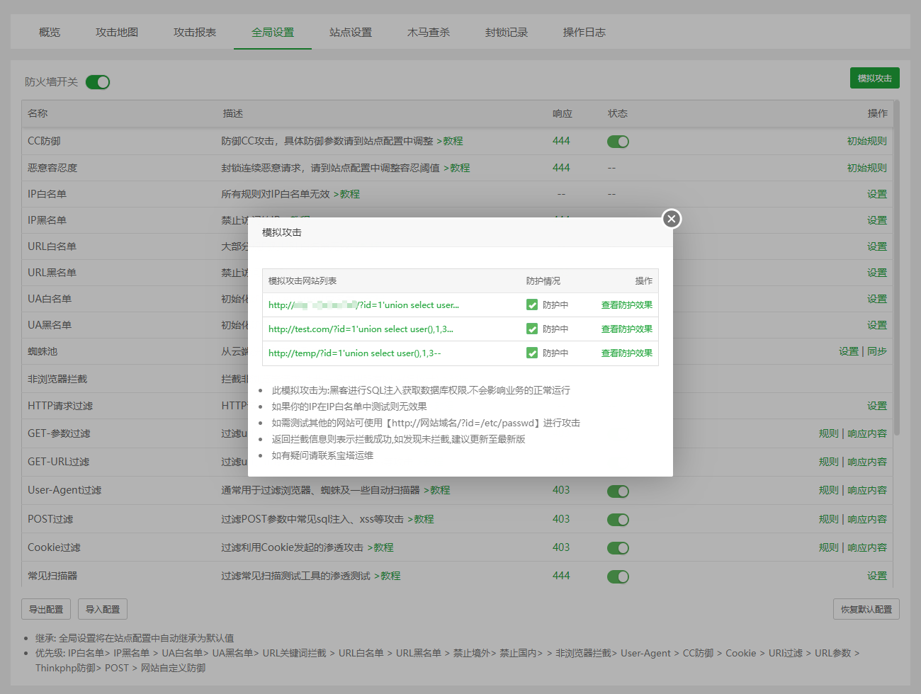Open the http://temp attack URL link
The height and width of the screenshot is (694, 921).
coord(354,353)
